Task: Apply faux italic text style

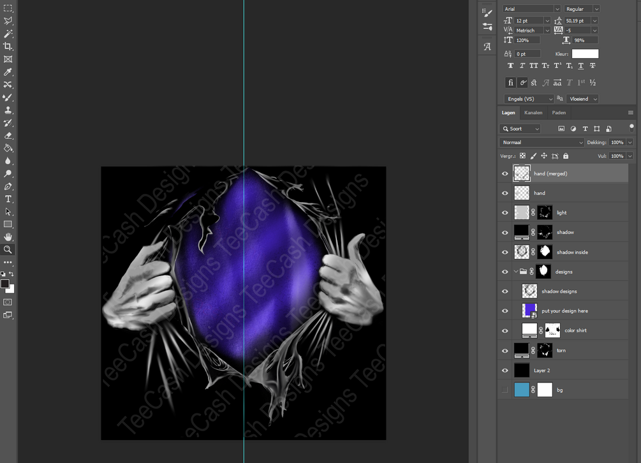Action: pos(522,66)
